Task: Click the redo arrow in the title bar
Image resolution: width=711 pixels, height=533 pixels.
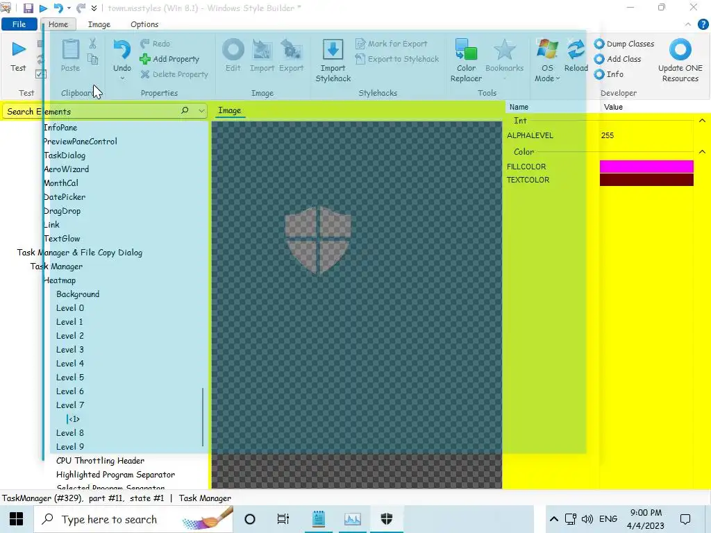Action: click(81, 8)
